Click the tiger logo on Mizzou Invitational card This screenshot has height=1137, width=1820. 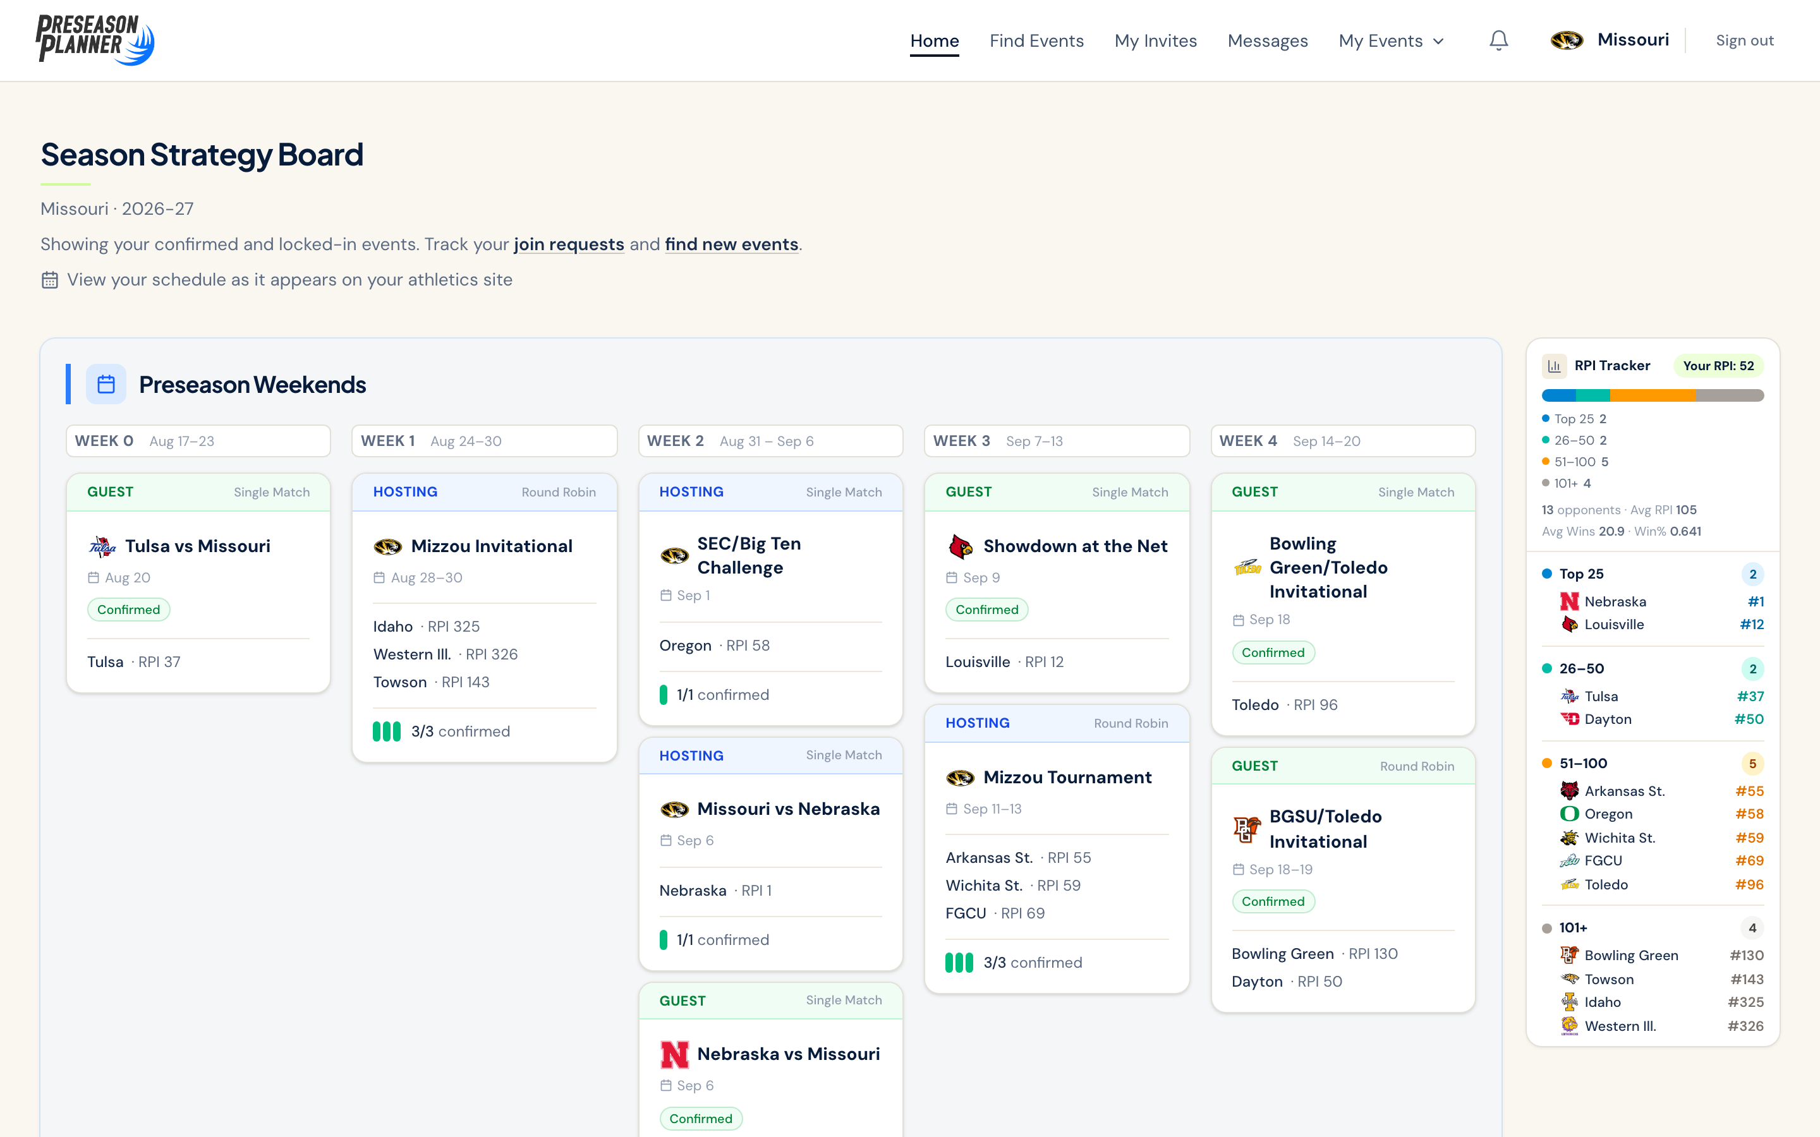pos(388,546)
